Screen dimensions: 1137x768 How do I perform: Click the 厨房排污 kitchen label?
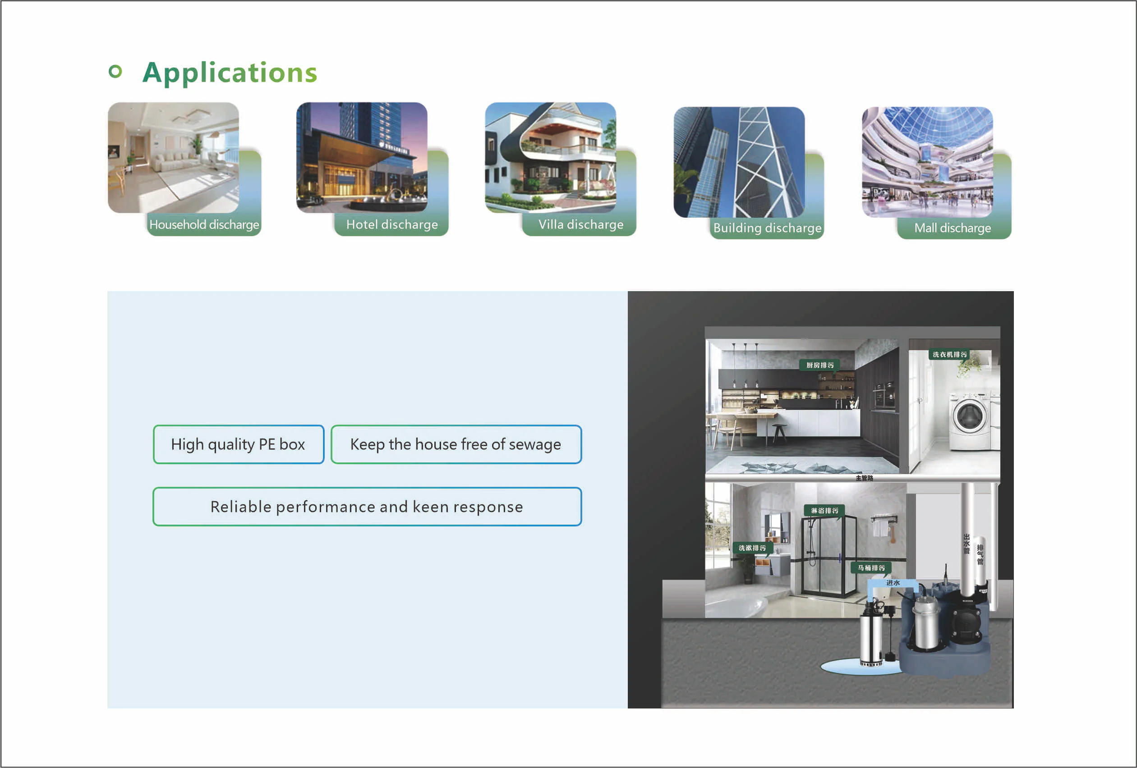point(820,365)
